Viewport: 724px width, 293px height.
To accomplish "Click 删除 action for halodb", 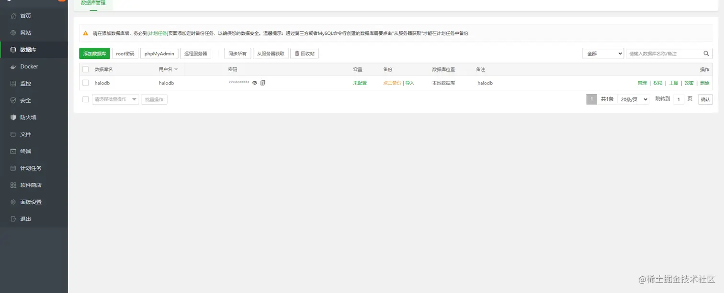I will tap(705, 83).
